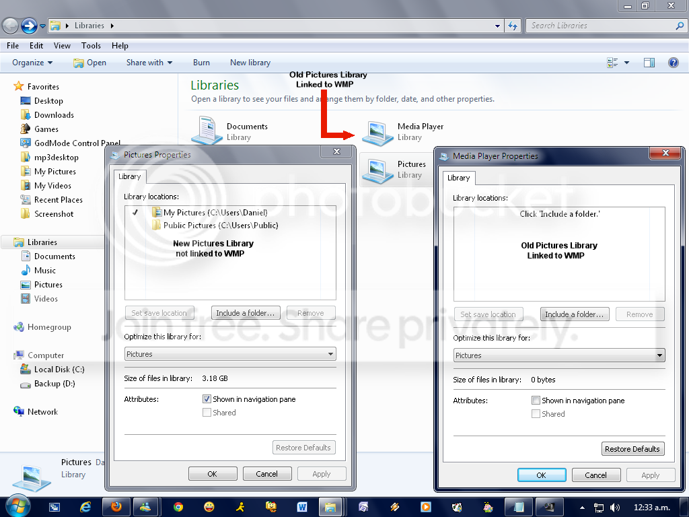Viewport: 689px width, 517px height.
Task: Open the View menu
Action: 62,45
